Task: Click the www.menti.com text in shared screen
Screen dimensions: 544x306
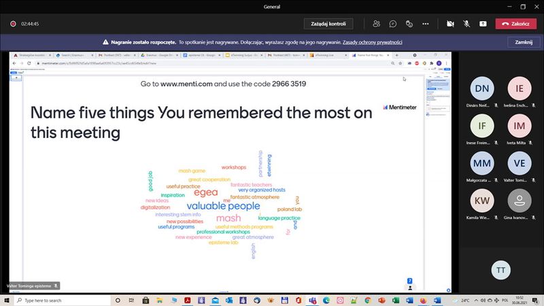Action: (x=186, y=84)
